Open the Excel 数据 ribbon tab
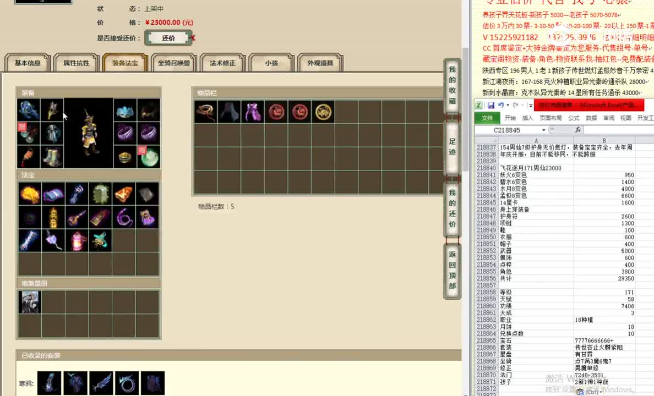 pos(591,118)
